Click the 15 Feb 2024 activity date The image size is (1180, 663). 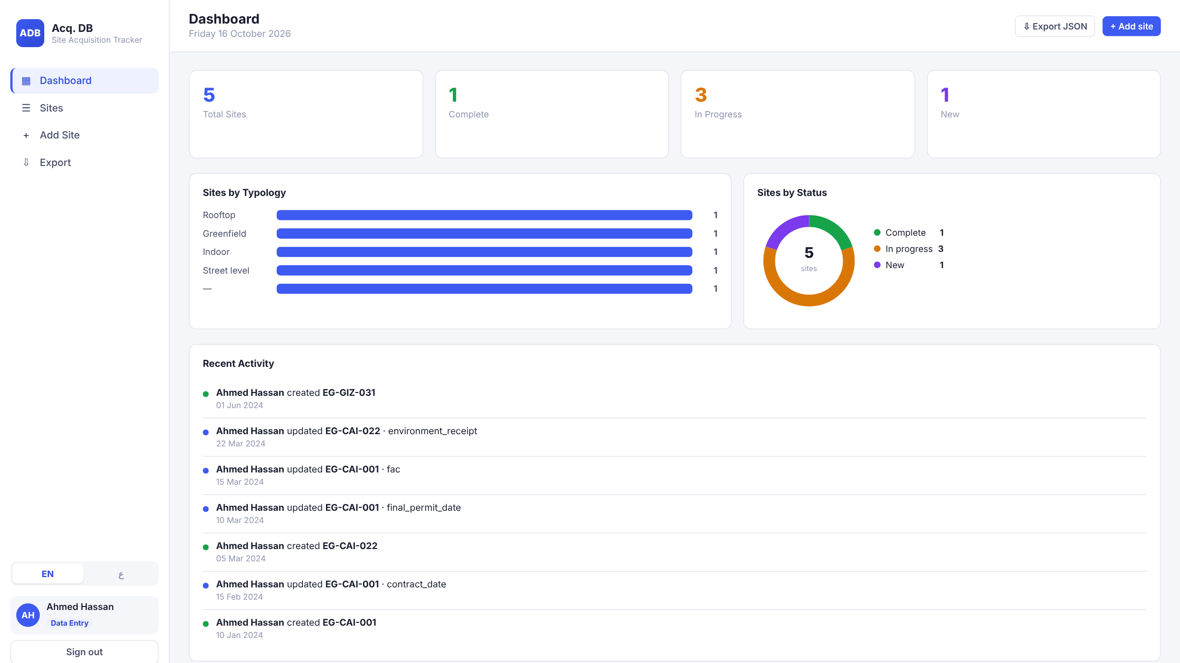click(239, 597)
